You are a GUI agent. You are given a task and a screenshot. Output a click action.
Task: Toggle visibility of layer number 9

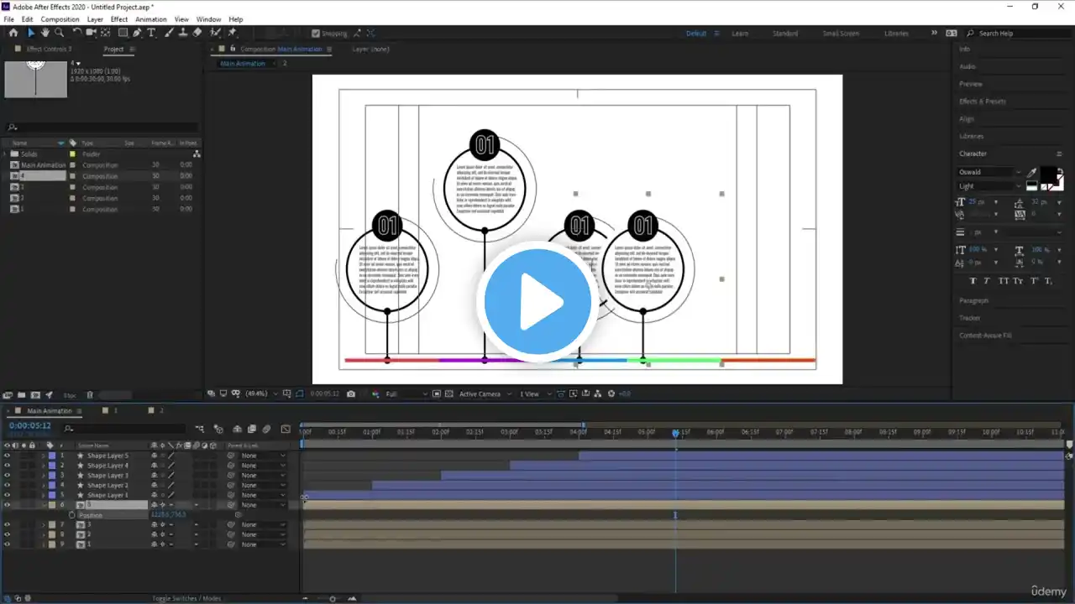[8, 544]
